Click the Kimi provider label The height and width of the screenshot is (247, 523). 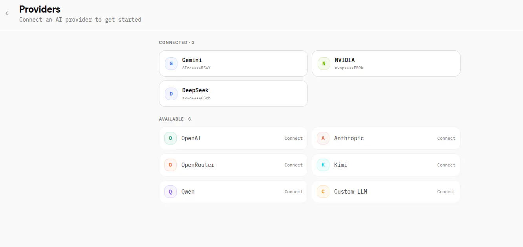click(x=341, y=165)
